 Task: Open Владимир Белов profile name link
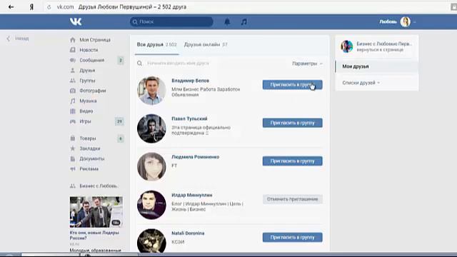pyautogui.click(x=190, y=81)
